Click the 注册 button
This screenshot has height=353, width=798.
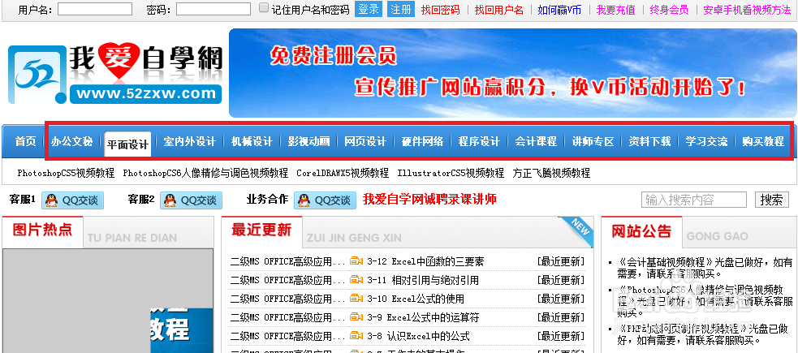pos(401,9)
